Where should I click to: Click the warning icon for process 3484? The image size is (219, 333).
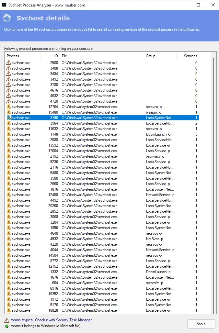[x=8, y=74]
